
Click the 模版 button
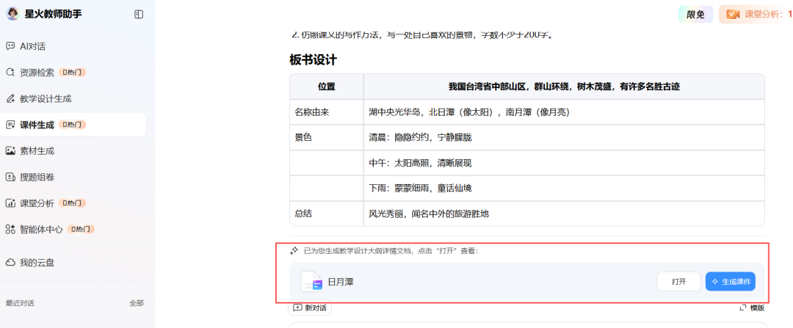(x=752, y=307)
